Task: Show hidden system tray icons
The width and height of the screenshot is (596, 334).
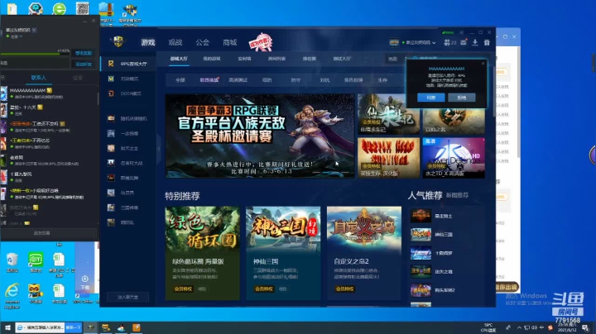Action: [x=519, y=327]
